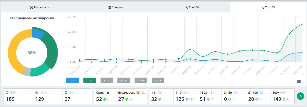Click the up arrow icon next to 125
Image resolution: width=307 pixels, height=107 pixels.
(187, 99)
